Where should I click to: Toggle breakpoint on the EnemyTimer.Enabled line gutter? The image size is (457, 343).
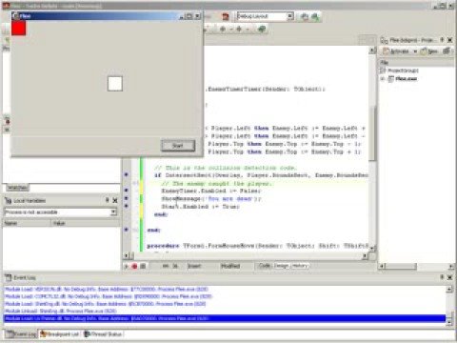[x=126, y=191]
